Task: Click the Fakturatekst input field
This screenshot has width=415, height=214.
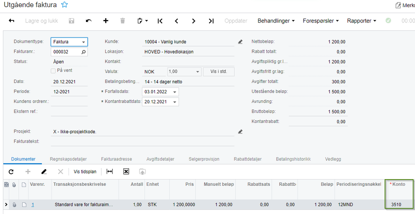Action: [x=142, y=141]
